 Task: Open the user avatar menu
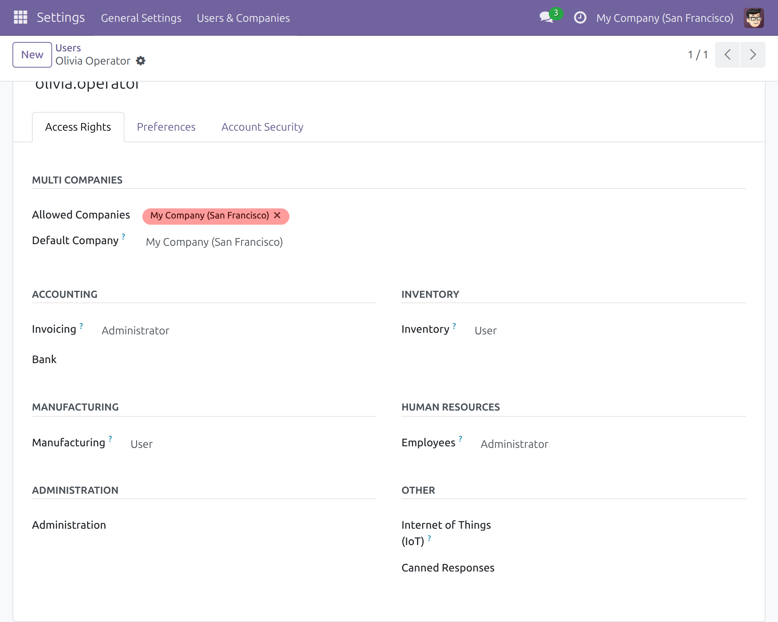pos(753,17)
